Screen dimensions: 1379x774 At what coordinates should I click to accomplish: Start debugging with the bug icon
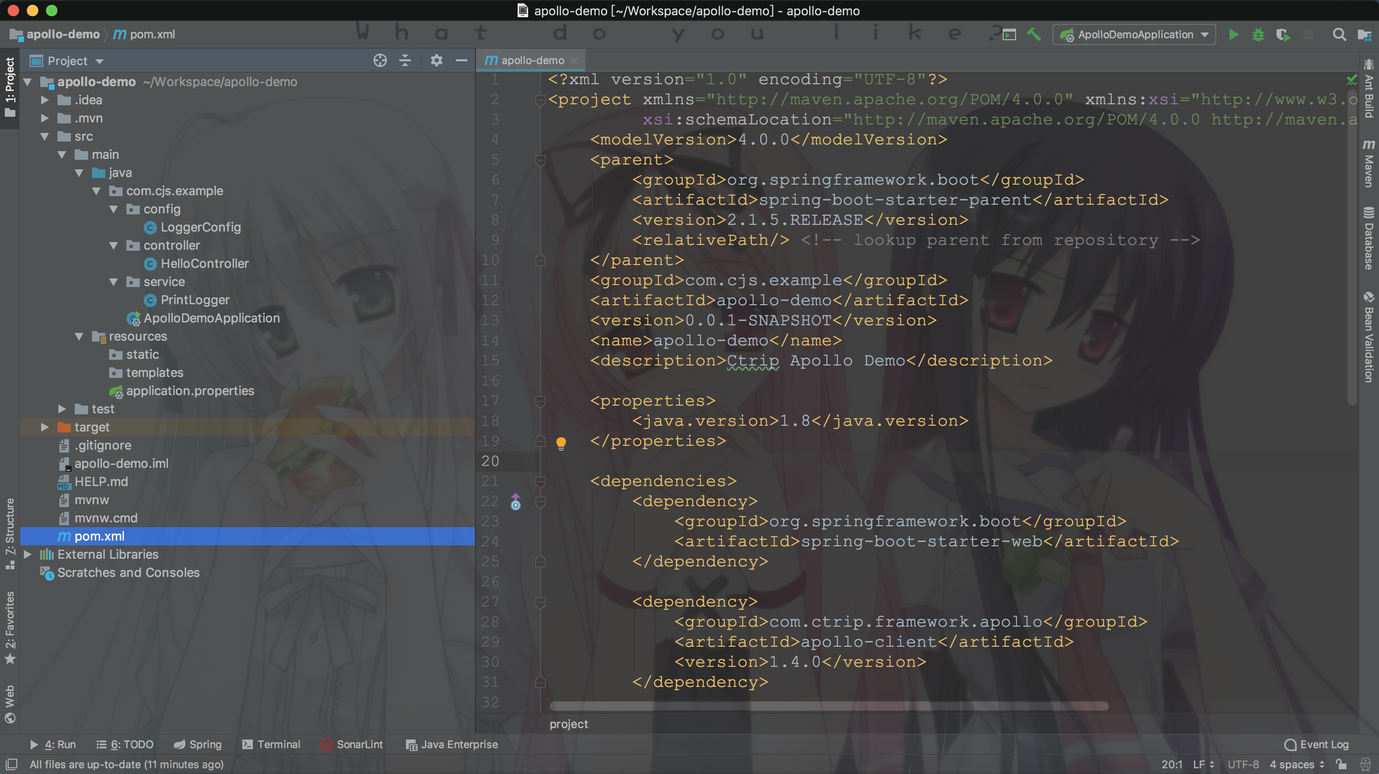[x=1258, y=35]
